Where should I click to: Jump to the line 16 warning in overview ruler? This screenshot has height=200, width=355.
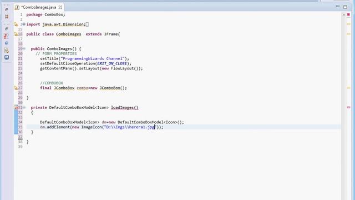pos(348,34)
